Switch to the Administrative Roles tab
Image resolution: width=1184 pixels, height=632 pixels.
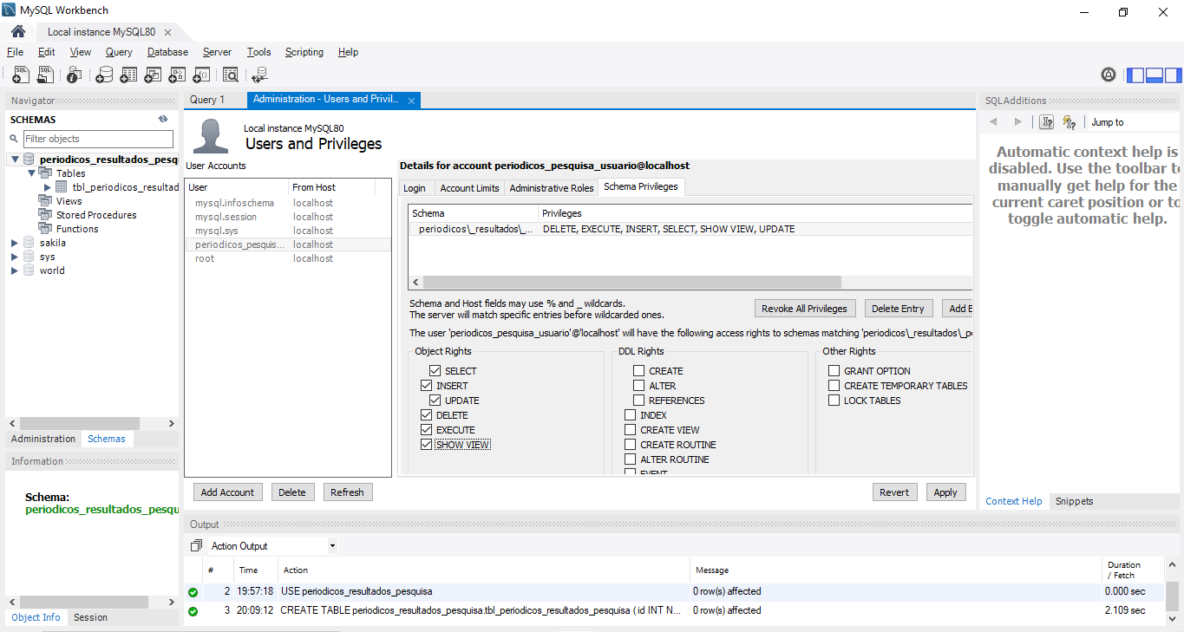pyautogui.click(x=552, y=188)
